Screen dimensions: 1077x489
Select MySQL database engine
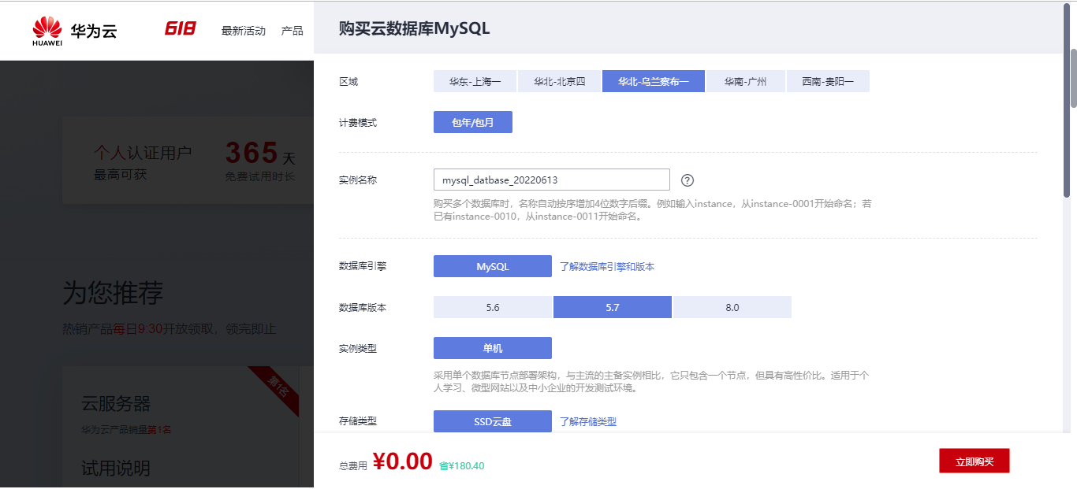pyautogui.click(x=493, y=266)
